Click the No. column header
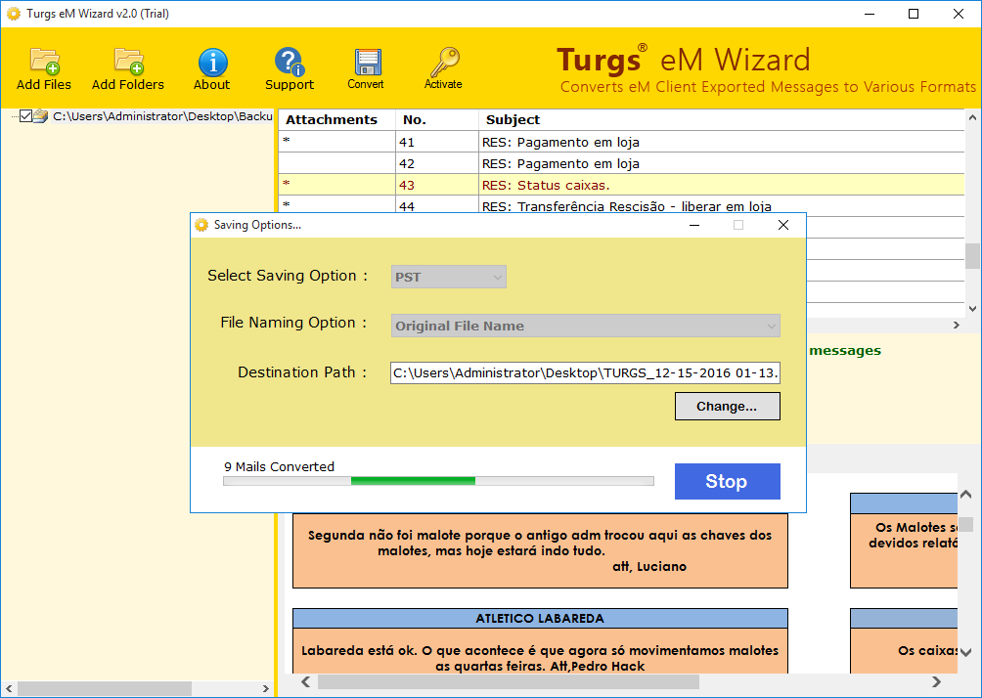982x698 pixels. click(436, 119)
